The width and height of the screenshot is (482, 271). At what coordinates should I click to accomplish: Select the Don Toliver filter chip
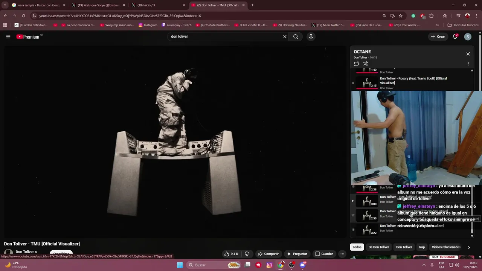(404, 247)
